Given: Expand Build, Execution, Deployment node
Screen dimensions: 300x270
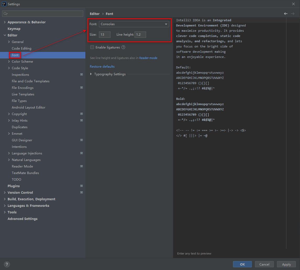Looking at the screenshot, I should click(x=5, y=199).
